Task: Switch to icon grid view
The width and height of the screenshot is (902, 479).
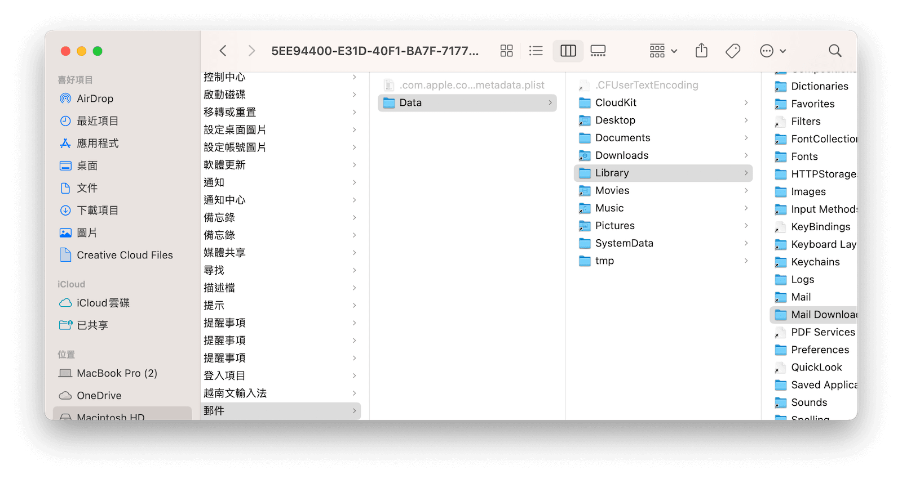Action: coord(506,51)
